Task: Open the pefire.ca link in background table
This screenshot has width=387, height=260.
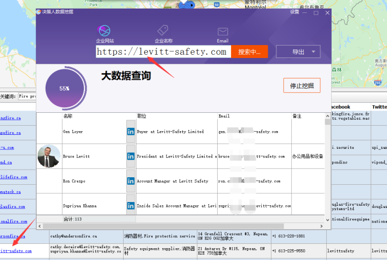Action: tap(10, 133)
